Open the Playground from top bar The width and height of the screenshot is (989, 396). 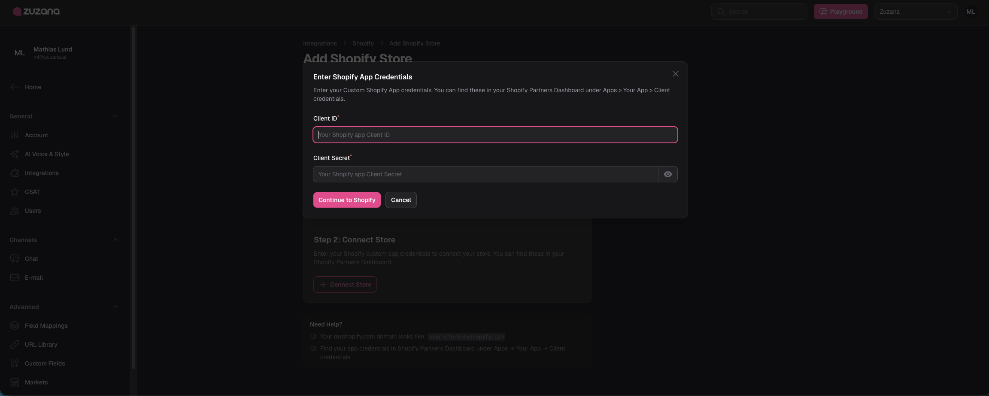coord(840,12)
